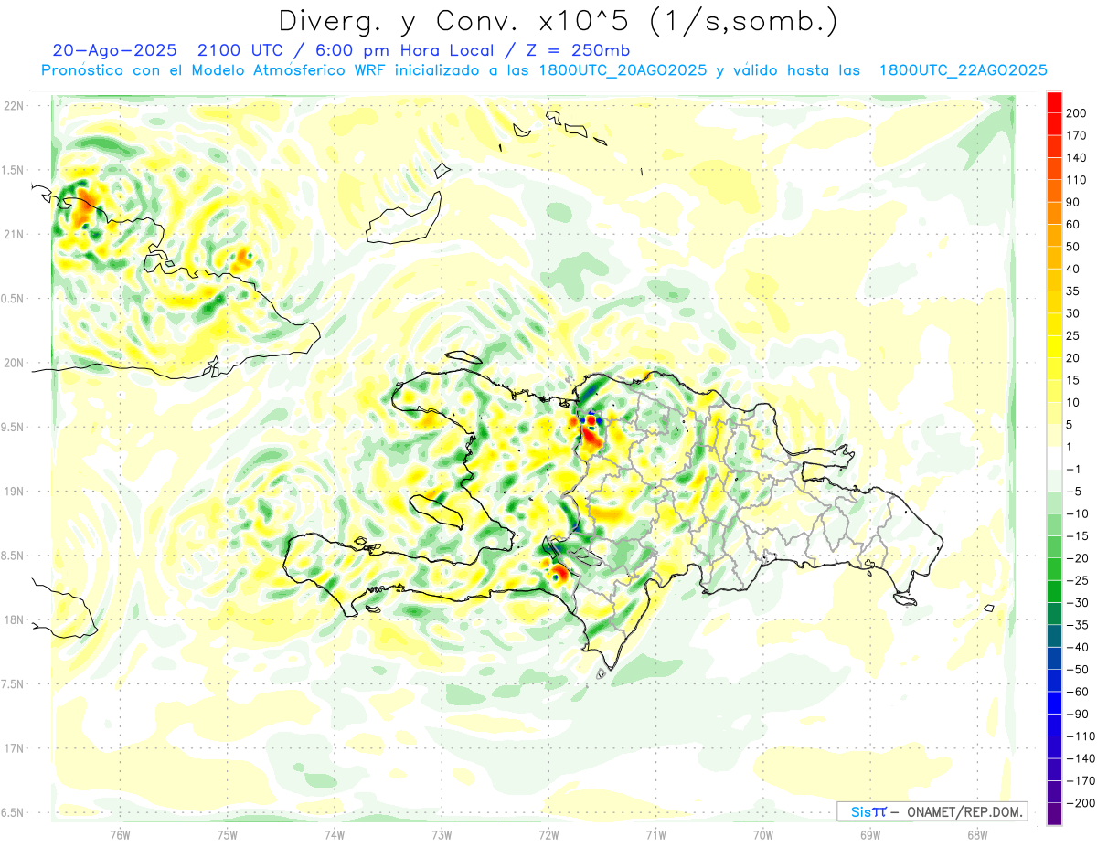Click positive '5' colorbar value
1097x847 pixels.
[1070, 425]
